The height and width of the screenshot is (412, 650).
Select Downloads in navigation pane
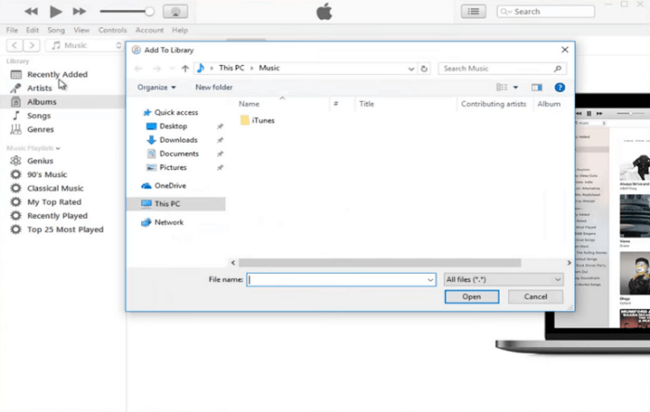pos(172,140)
